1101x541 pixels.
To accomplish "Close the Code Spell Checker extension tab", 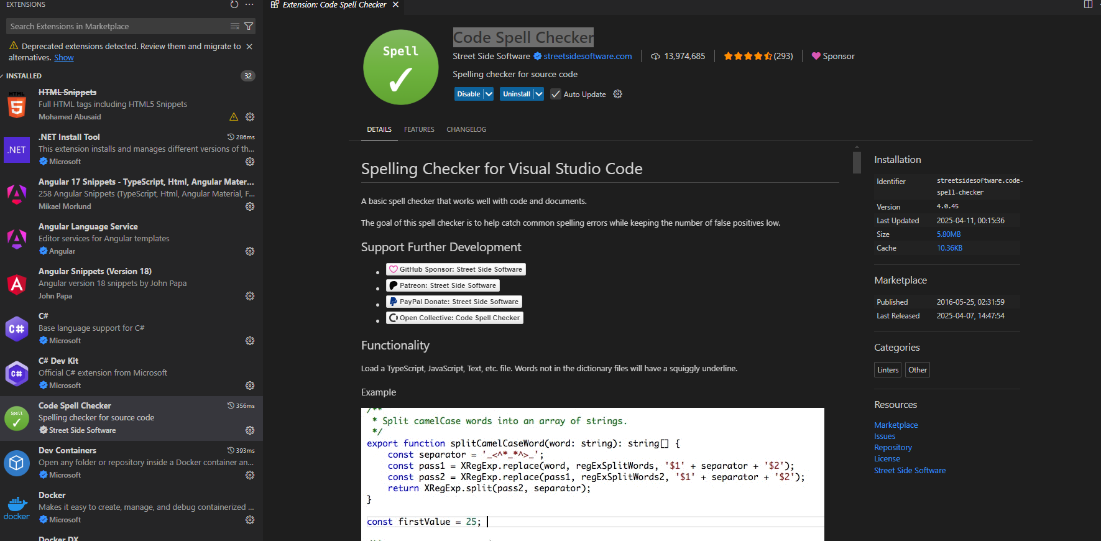I will [395, 4].
